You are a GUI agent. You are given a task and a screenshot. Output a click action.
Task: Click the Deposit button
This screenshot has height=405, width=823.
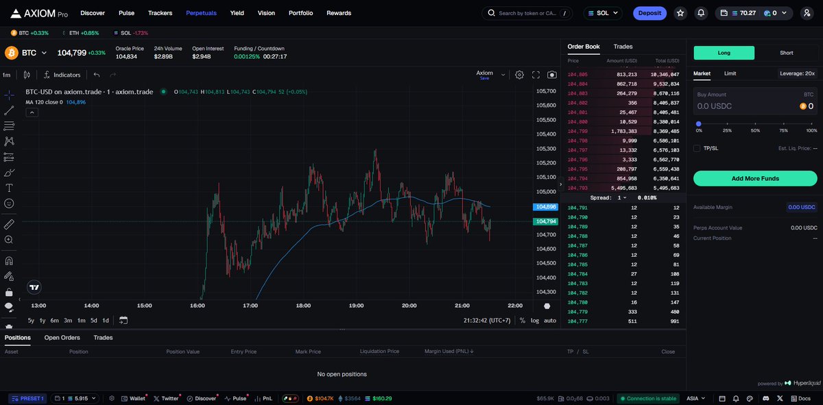pos(649,13)
